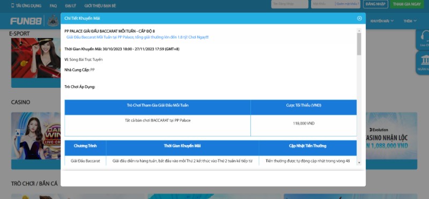Open the E-Sport banner thumbnail
Screen dimensions: 429x199
[x=36, y=58]
